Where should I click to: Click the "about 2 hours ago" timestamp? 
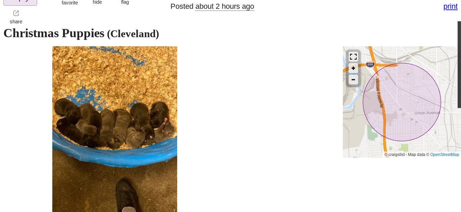coord(225,6)
